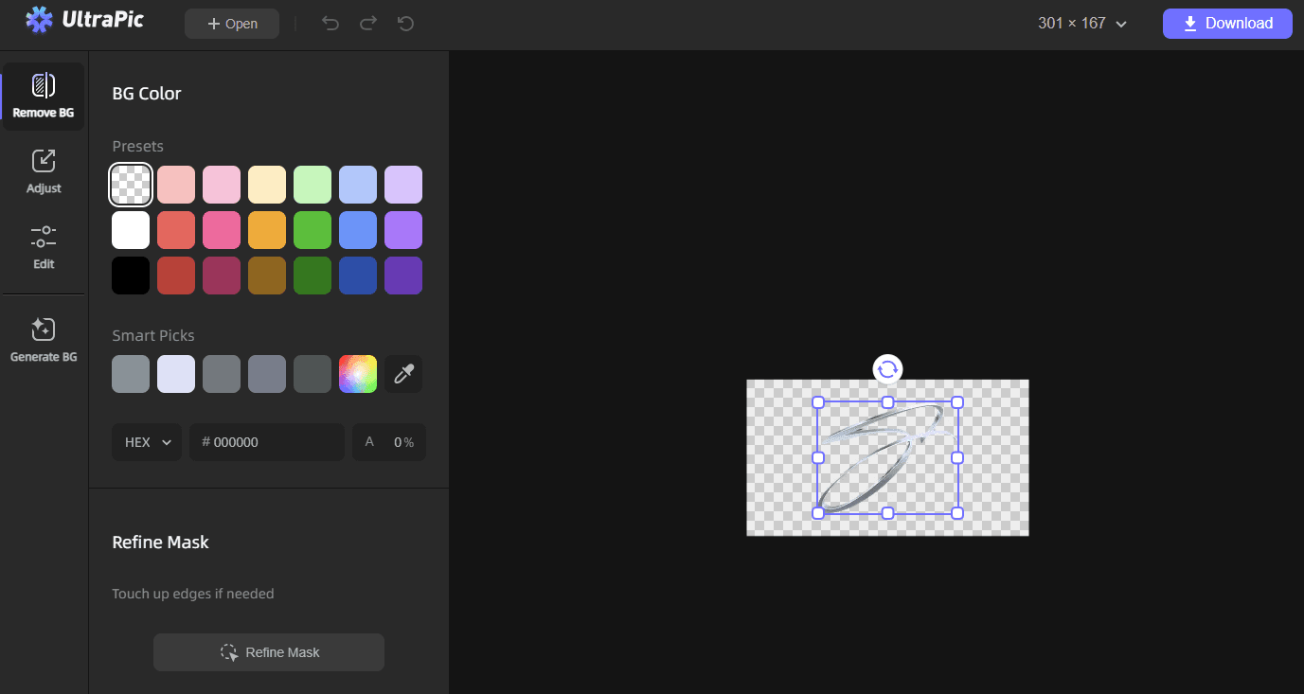The width and height of the screenshot is (1304, 694).
Task: Click the Refine Mask button
Action: [268, 651]
